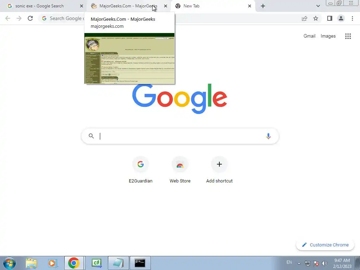Switch to the MajorGeeks.Com tab
The image size is (360, 270).
point(129,6)
